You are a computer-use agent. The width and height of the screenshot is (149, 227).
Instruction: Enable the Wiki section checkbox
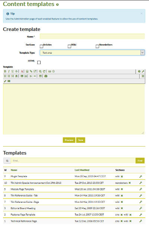pos(69,46)
